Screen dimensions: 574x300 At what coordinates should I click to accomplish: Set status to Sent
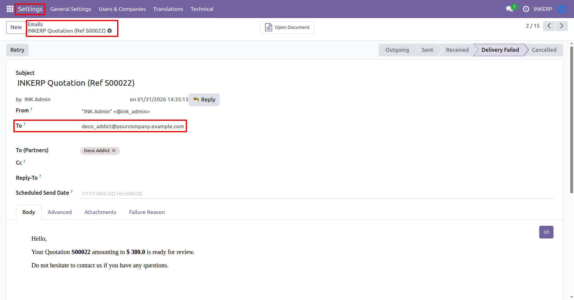coord(427,50)
